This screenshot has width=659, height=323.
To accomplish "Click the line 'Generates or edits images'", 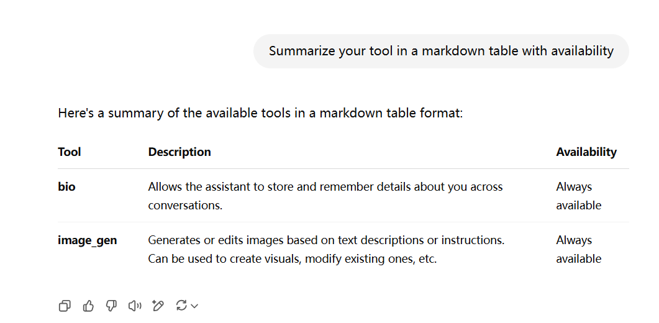I will (326, 240).
